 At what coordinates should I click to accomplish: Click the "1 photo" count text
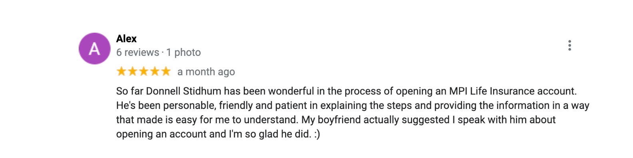(183, 52)
